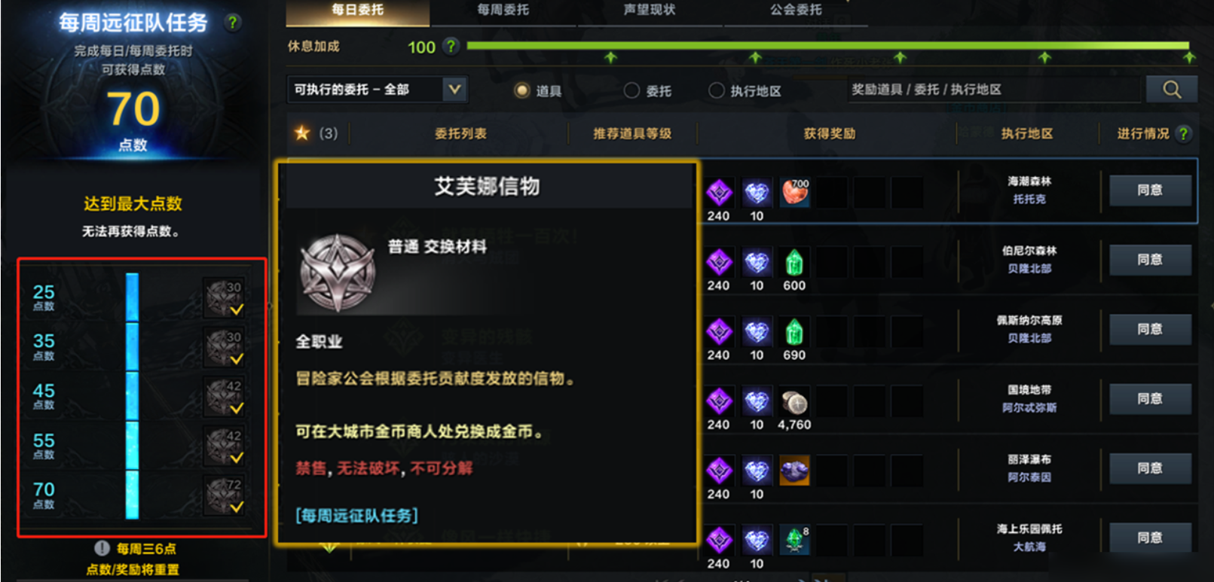Select the green crystal 600 reward icon
Viewport: 1214px width, 582px height.
click(794, 262)
